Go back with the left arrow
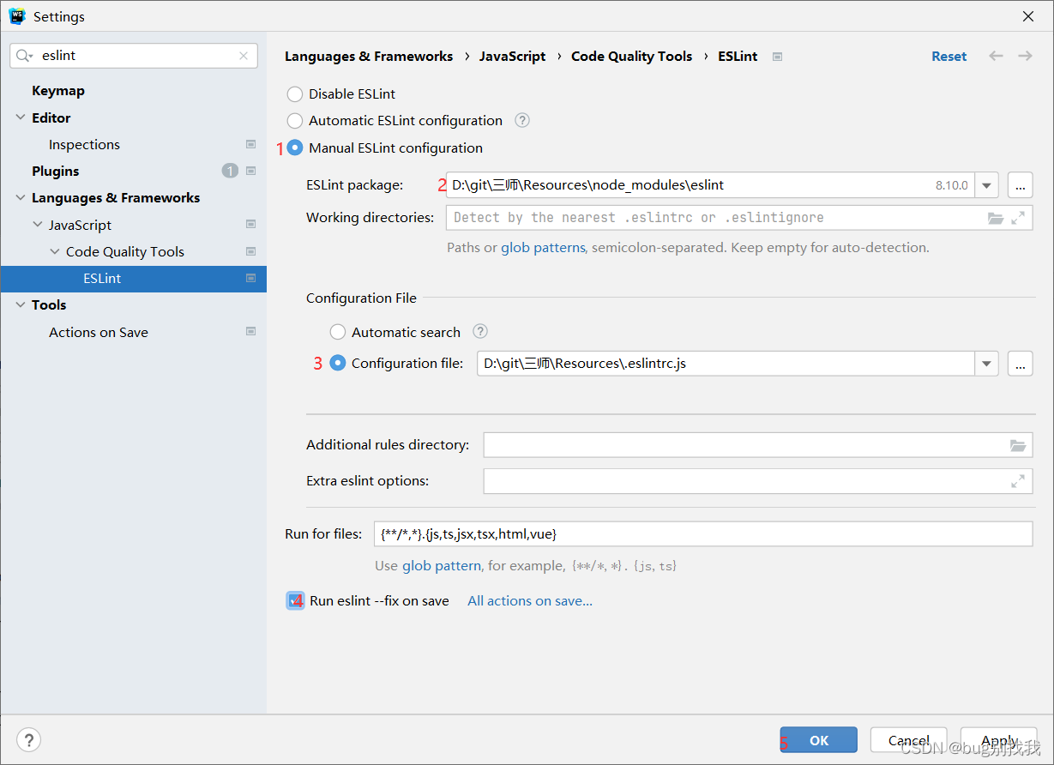Image resolution: width=1054 pixels, height=765 pixels. pyautogui.click(x=996, y=56)
